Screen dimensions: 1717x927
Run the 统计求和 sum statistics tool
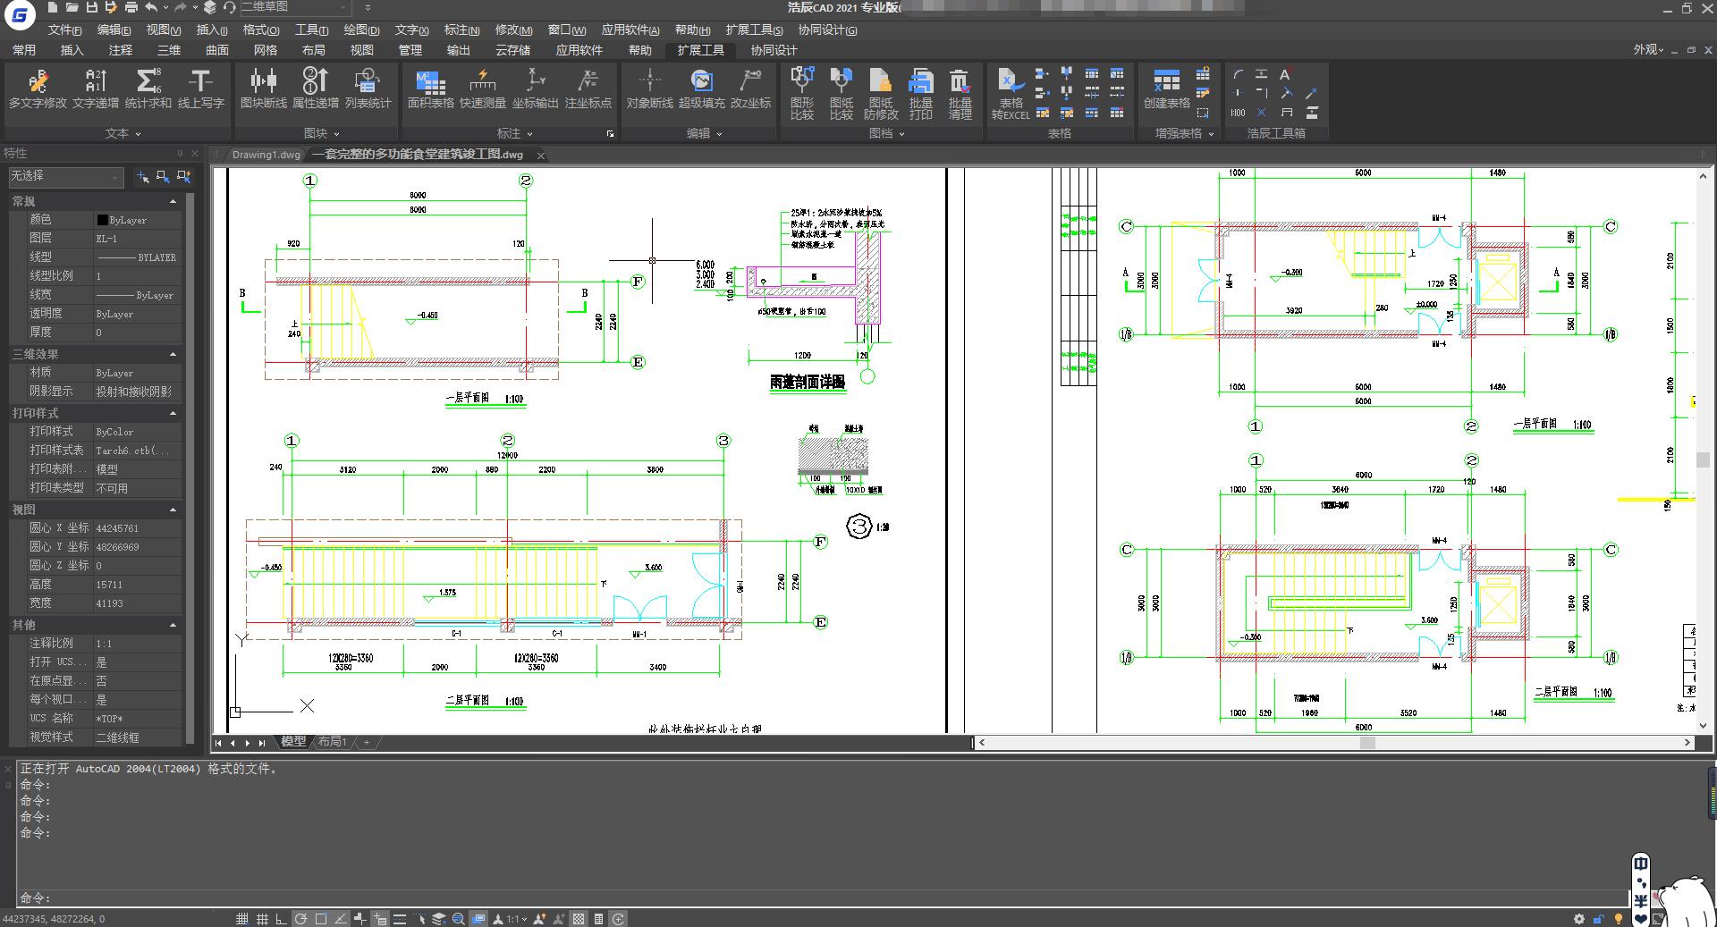tap(148, 88)
